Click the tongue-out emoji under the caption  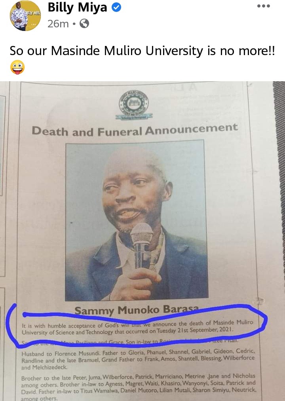click(x=17, y=67)
